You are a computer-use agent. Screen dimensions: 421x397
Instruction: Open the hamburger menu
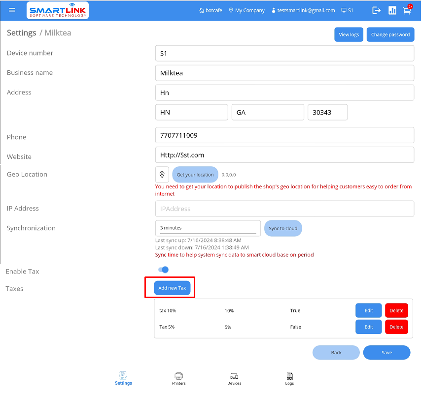[12, 10]
